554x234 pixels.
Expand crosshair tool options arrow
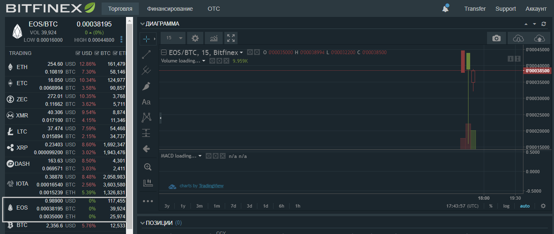tap(155, 39)
